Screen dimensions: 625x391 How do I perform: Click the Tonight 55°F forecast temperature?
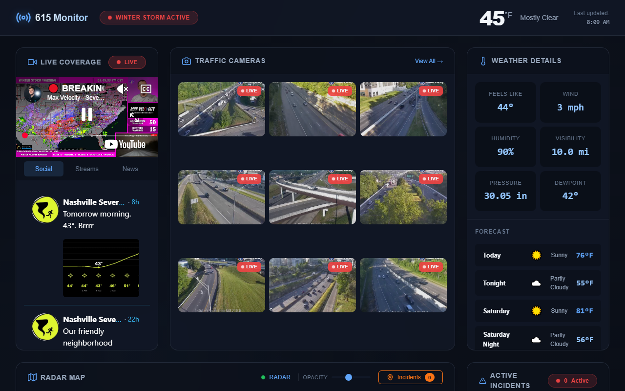(584, 283)
